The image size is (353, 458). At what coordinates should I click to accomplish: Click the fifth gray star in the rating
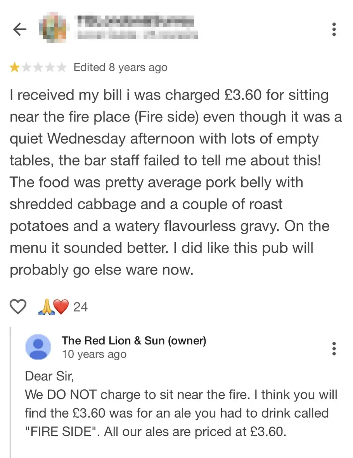tap(61, 67)
